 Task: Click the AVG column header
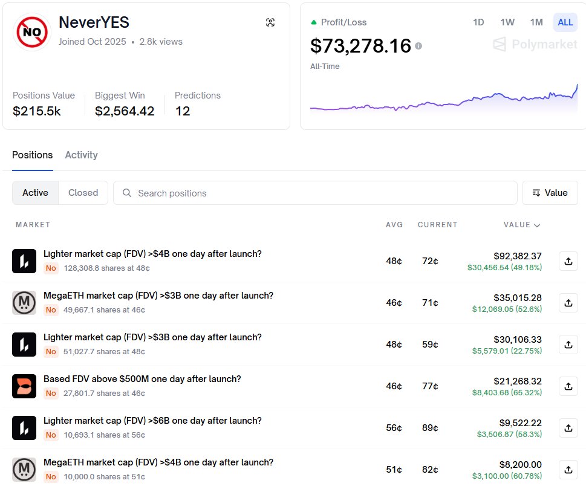pyautogui.click(x=394, y=225)
